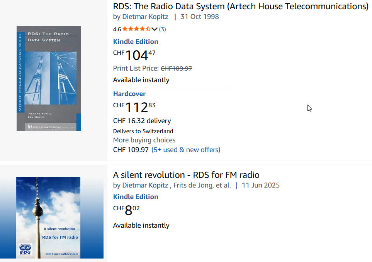Click the CHF 104.47 Kindle price
Screen dimensions: 372x262
[134, 55]
